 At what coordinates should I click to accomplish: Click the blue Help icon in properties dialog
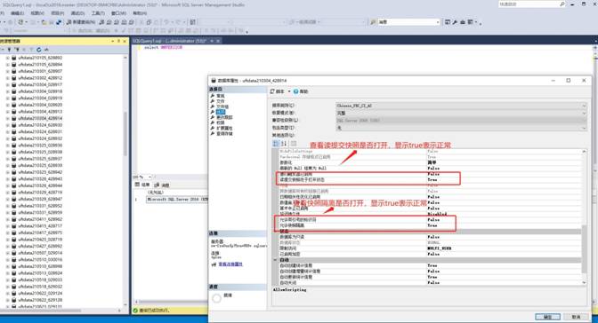(x=296, y=91)
